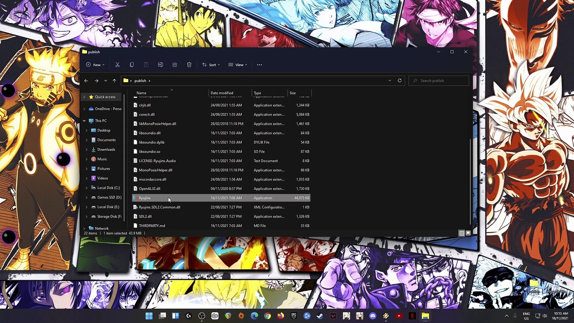This screenshot has width=574, height=323.
Task: Open the taskbar clock and date
Action: pos(560,316)
